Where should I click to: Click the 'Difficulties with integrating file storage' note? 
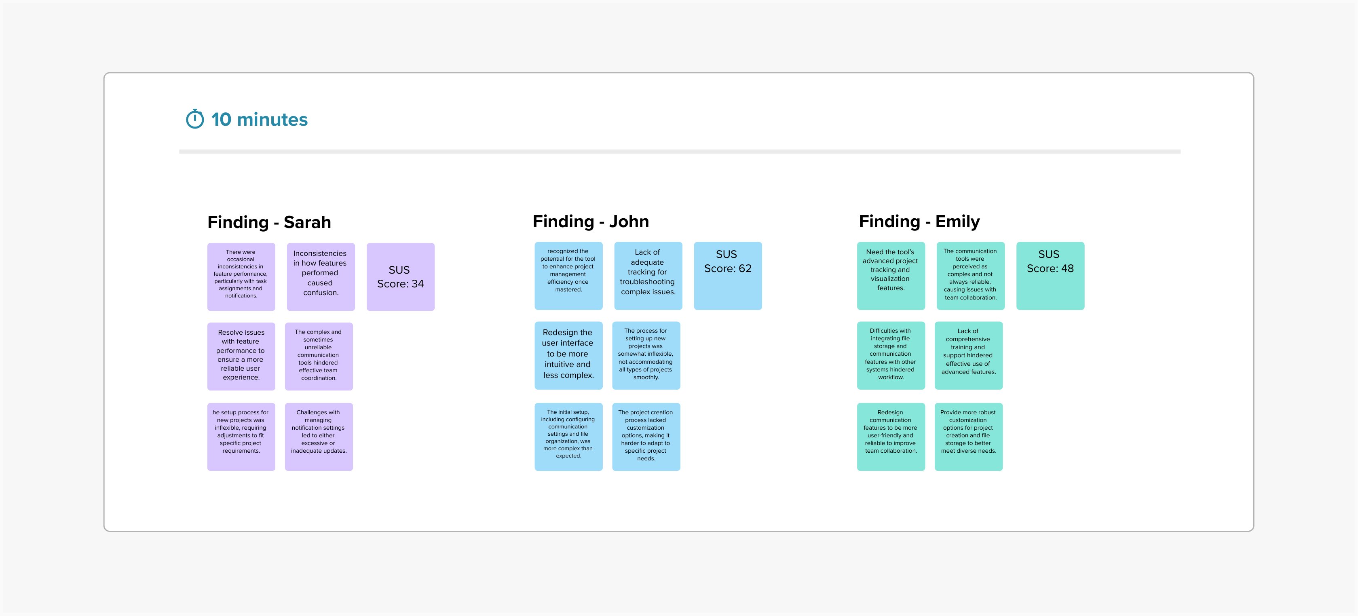pos(890,355)
